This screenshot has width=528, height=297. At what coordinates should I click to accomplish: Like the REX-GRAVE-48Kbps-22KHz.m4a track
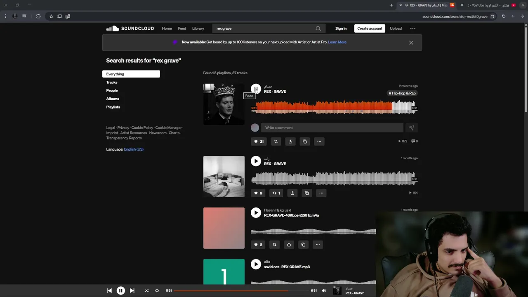coord(258,245)
